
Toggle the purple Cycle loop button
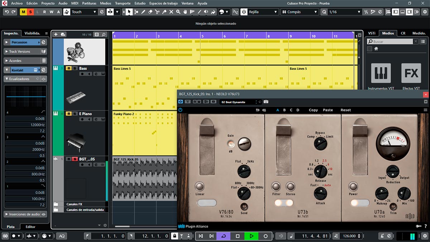click(x=224, y=236)
